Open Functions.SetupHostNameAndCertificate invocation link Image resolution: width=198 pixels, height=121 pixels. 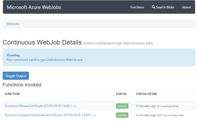[x=50, y=115]
